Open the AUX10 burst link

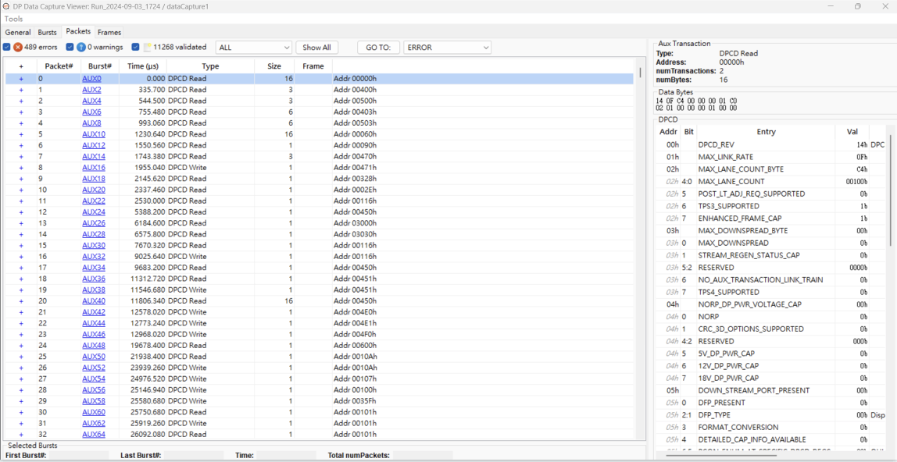93,134
